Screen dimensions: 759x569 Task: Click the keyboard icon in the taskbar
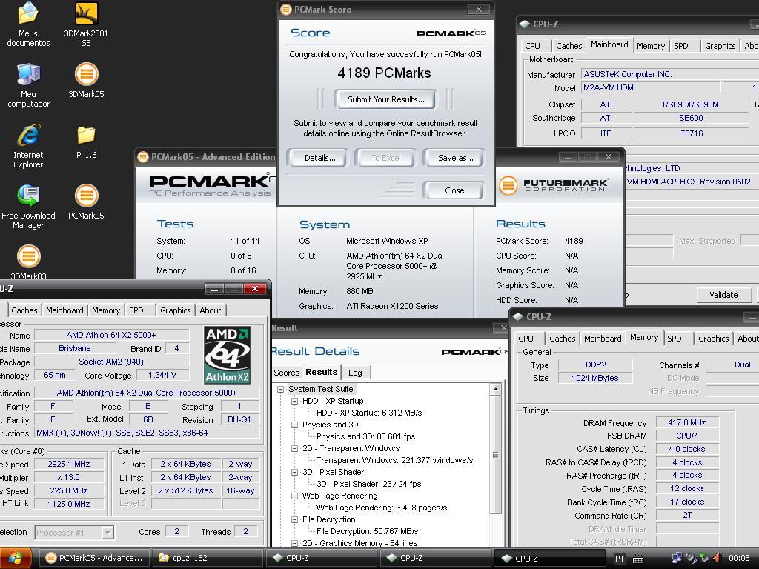point(638,559)
